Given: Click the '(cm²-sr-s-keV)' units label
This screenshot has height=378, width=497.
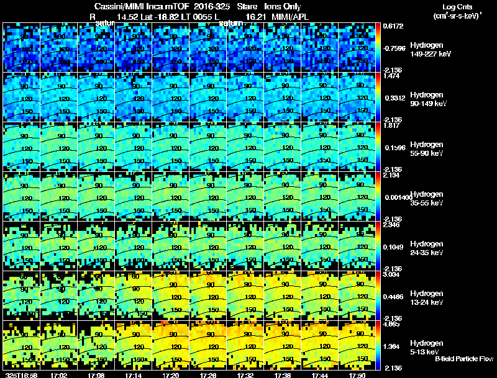Looking at the screenshot, I should coord(457,16).
